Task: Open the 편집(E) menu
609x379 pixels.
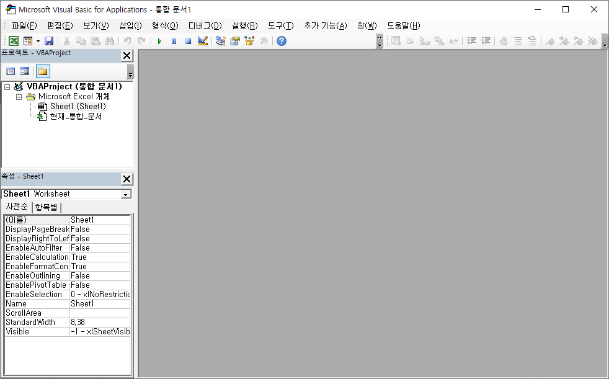Action: [60, 25]
